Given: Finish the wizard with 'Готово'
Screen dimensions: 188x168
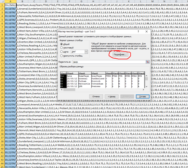Looking at the screenshot, I should point(143,97).
